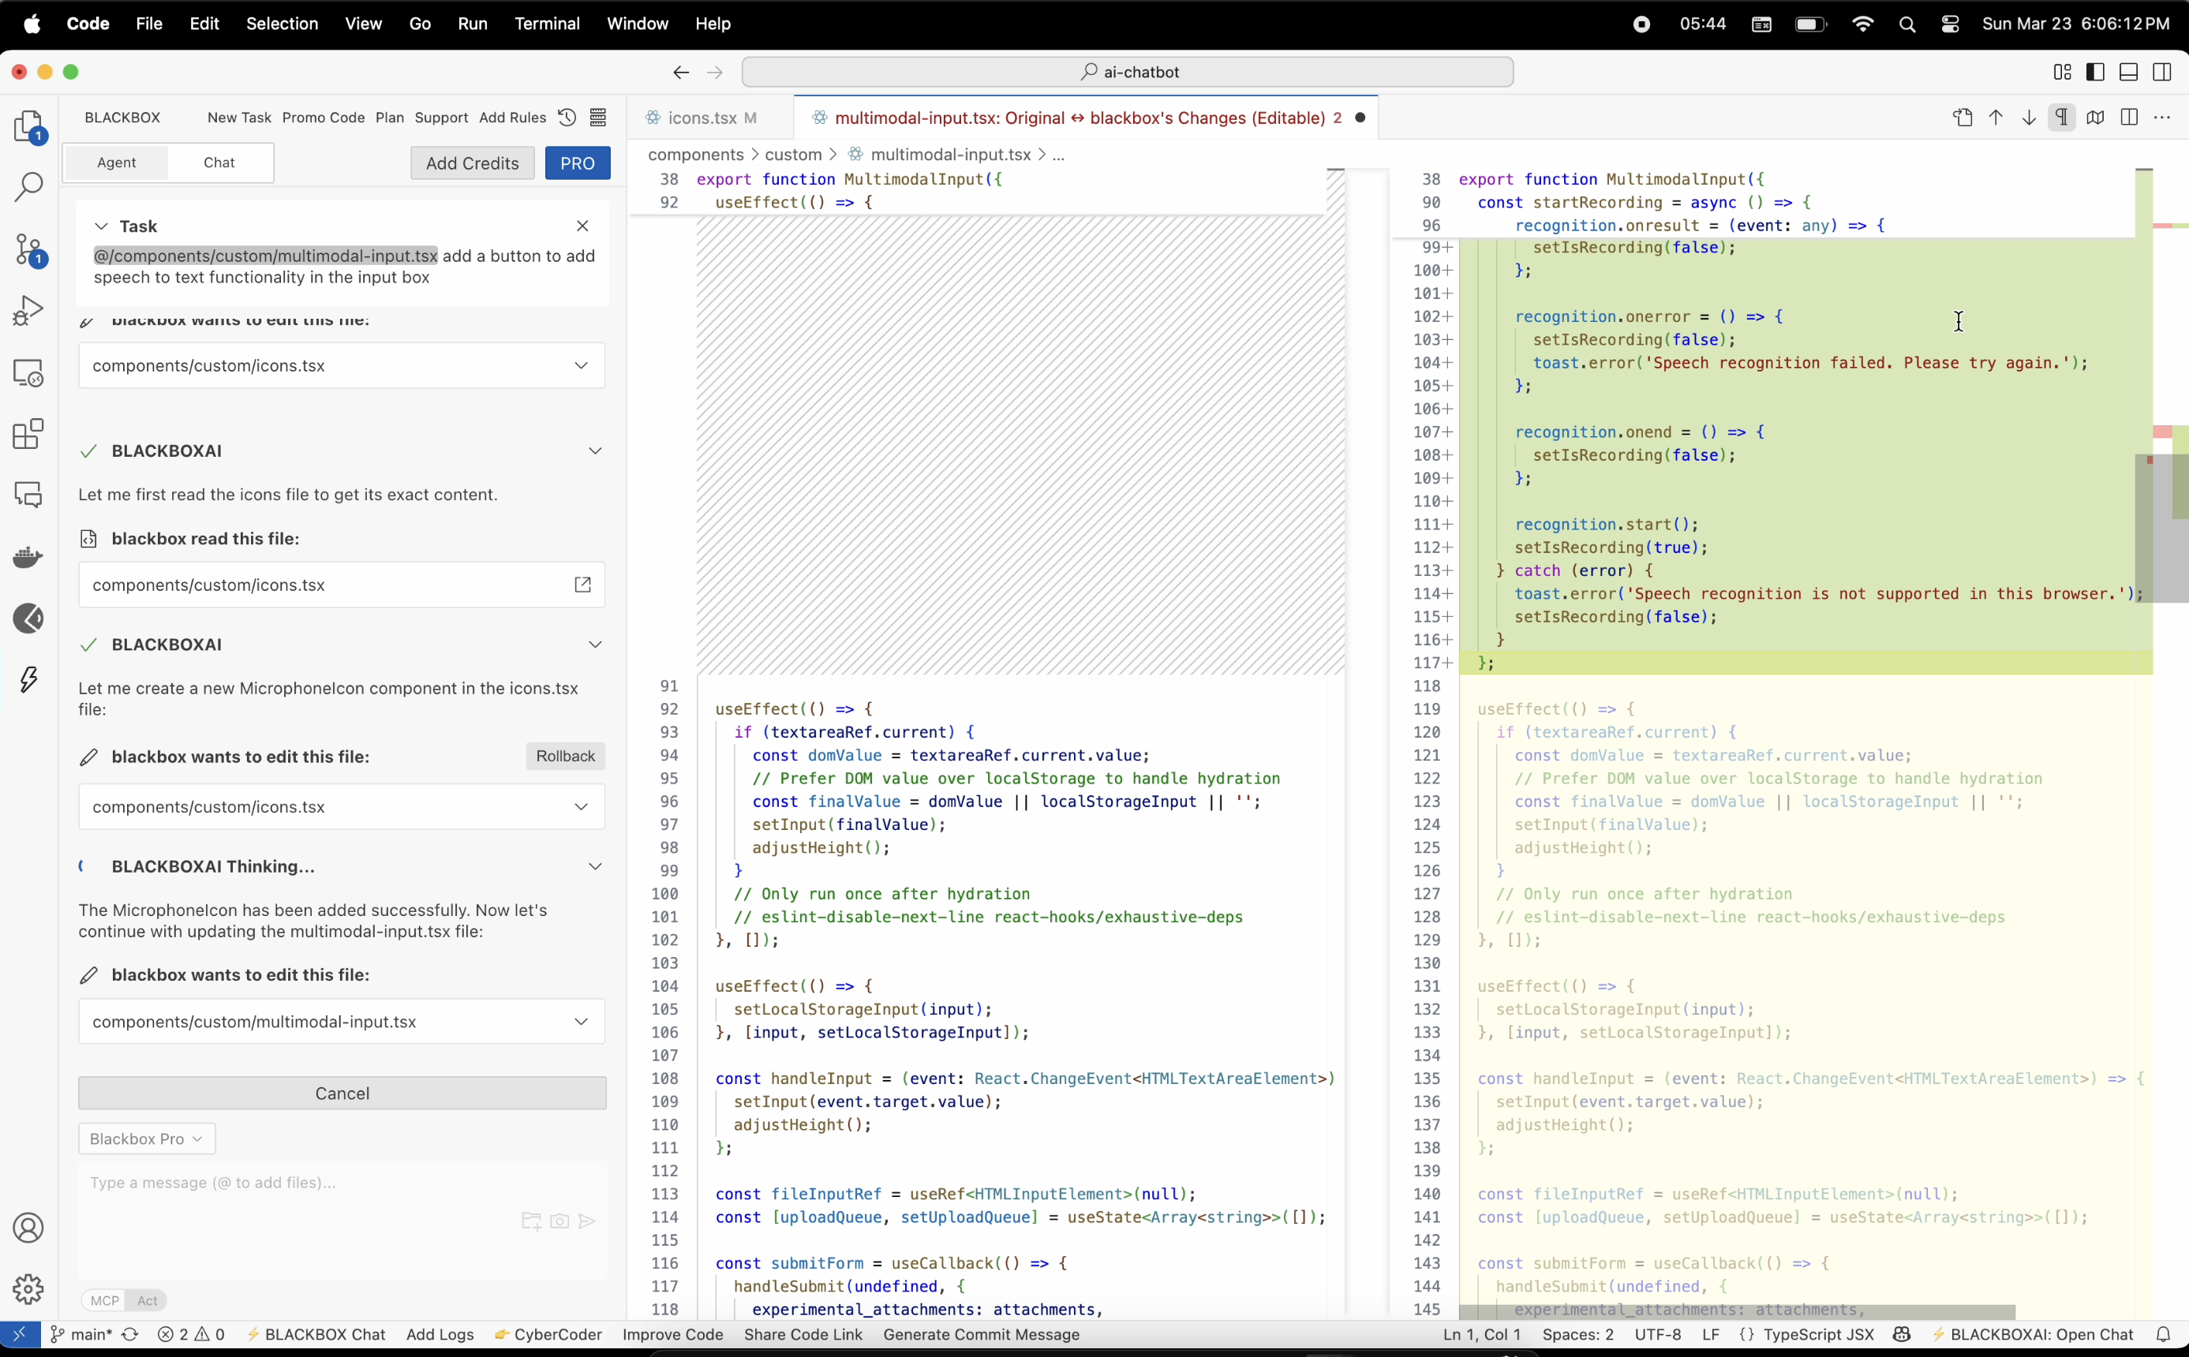Expand the components/custom/multimodal-input.tsx file dropdown

[x=581, y=1022]
